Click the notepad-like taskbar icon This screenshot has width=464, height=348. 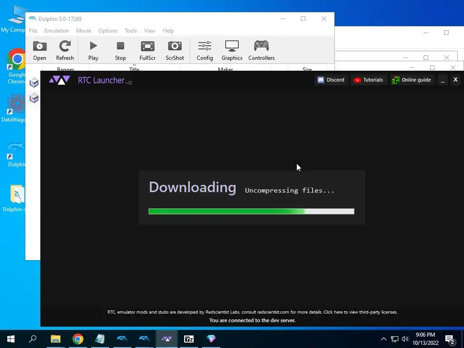(x=100, y=339)
